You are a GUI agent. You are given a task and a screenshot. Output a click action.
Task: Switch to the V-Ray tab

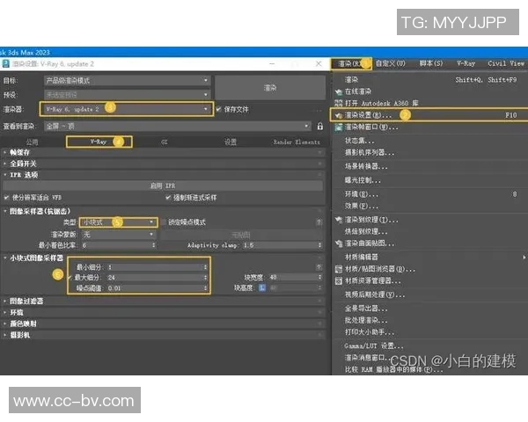(99, 142)
